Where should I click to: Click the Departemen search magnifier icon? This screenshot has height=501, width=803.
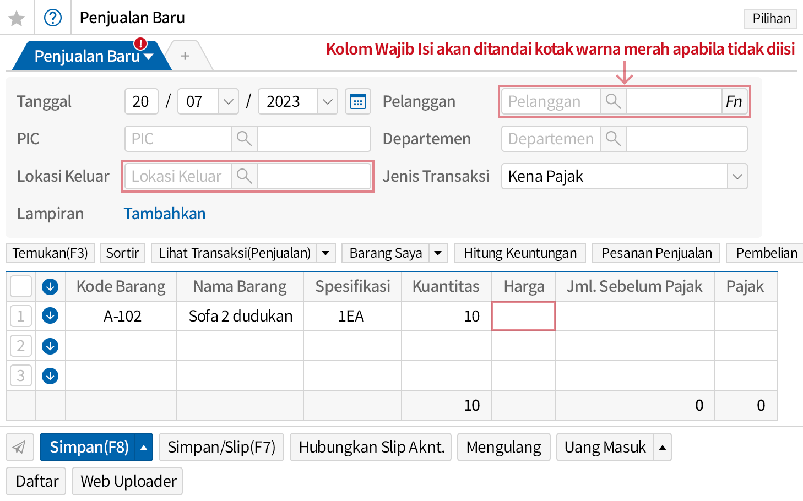pos(613,139)
